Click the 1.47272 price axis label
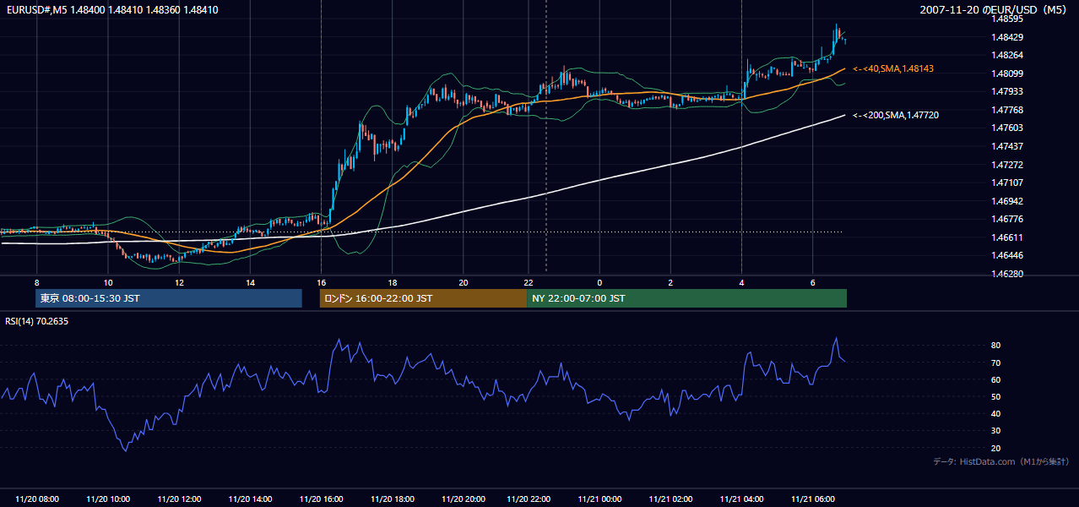The width and height of the screenshot is (1079, 507). [x=1008, y=165]
